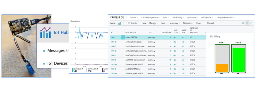This screenshot has height=91, width=257.
Task: Switch to the All items filter tab
Action: pyautogui.click(x=119, y=23)
